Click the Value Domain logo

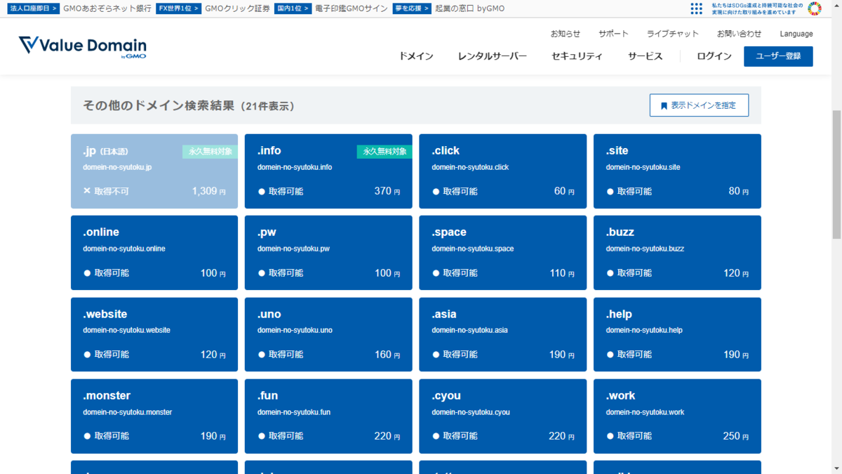coord(82,46)
